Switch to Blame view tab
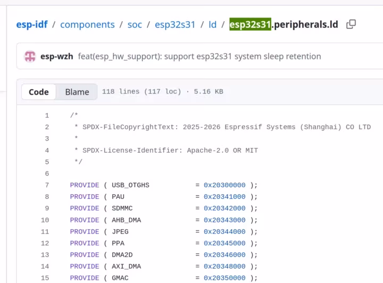Screen dimensions: 383x283 click(x=77, y=92)
